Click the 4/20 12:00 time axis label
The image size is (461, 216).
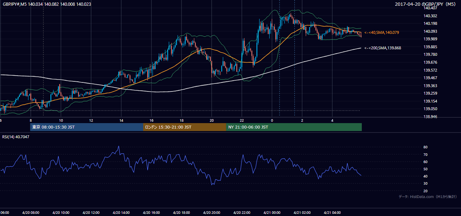pos(91,213)
